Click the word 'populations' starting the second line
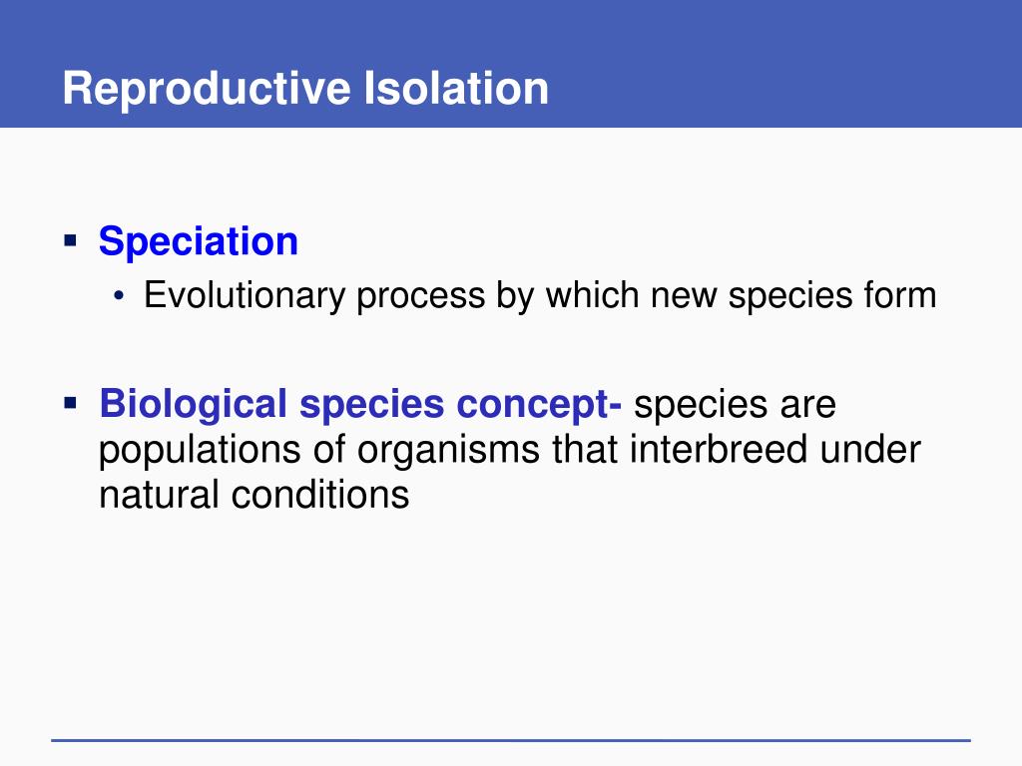The height and width of the screenshot is (766, 1022). (201, 450)
